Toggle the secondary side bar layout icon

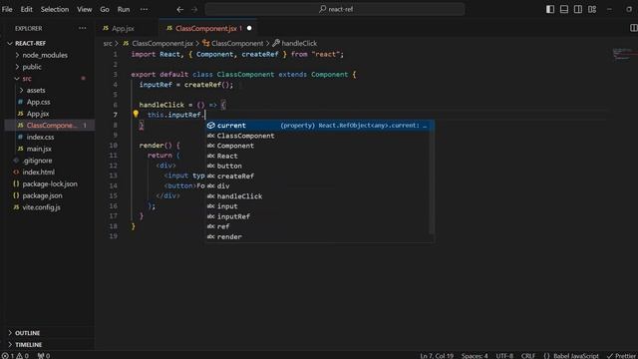tap(578, 9)
